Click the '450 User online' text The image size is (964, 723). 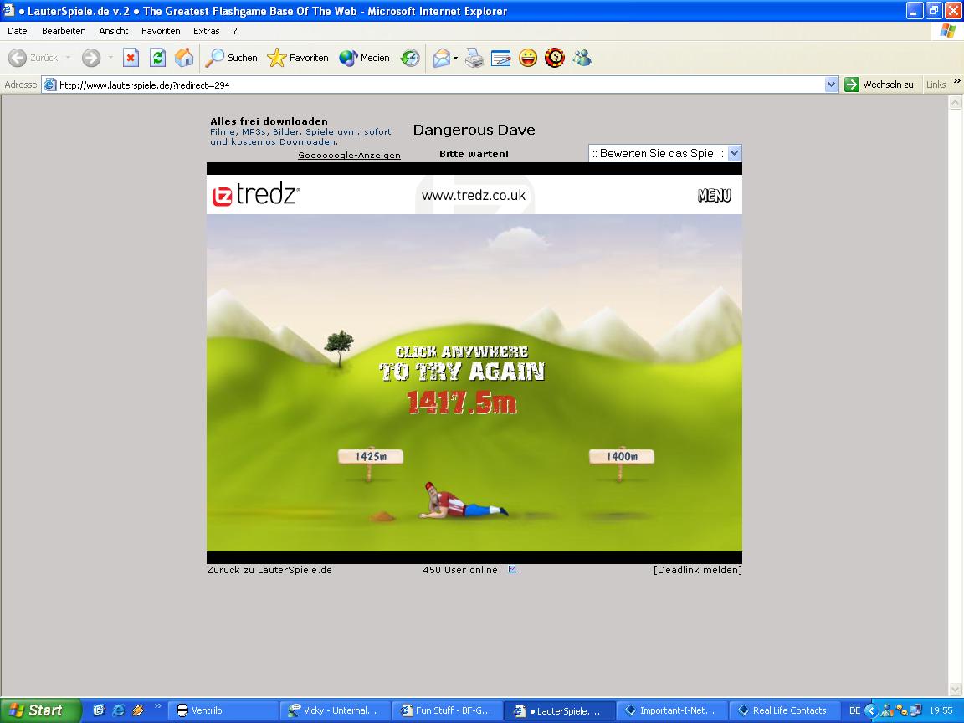pyautogui.click(x=460, y=570)
